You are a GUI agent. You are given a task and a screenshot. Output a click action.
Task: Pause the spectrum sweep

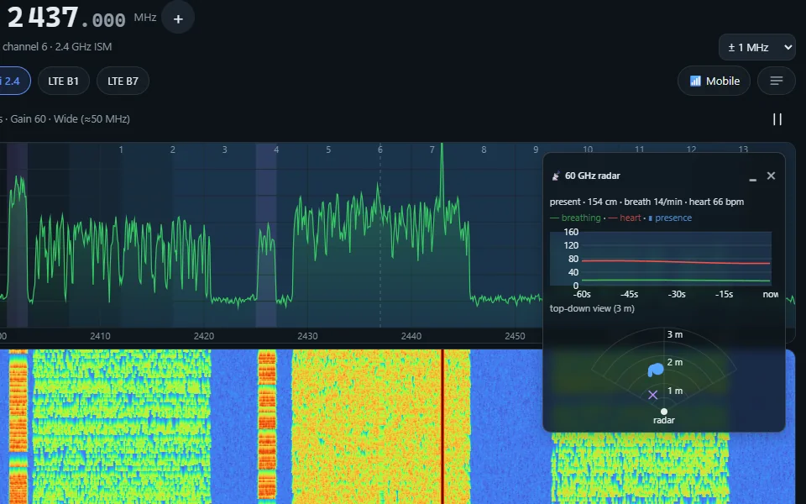[777, 119]
